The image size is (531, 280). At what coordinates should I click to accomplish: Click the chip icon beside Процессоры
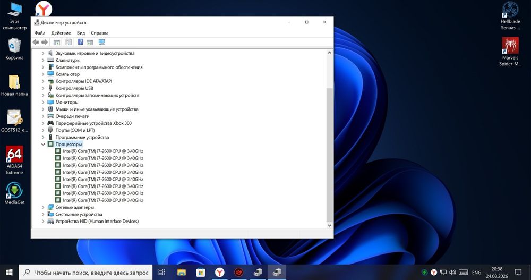pyautogui.click(x=50, y=144)
